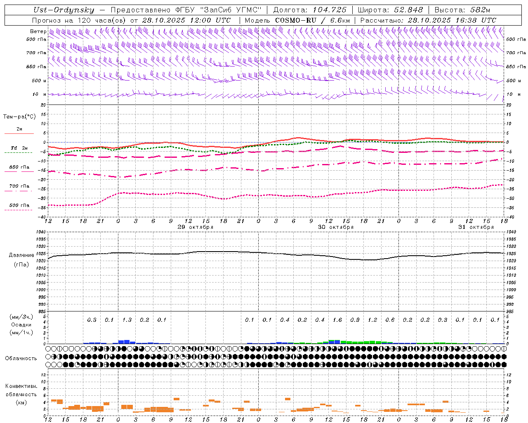Select the 'Модель COSMO-RU / 6.6км' text

click(297, 20)
